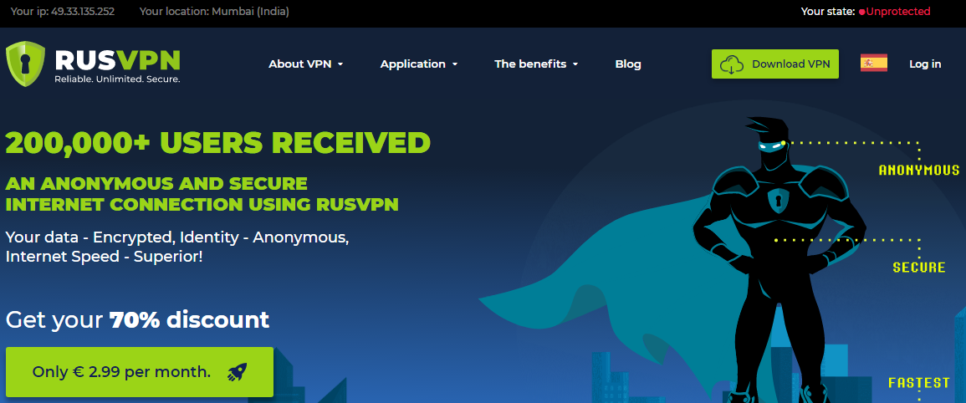Click the FASTEST label near the hero

click(x=919, y=383)
